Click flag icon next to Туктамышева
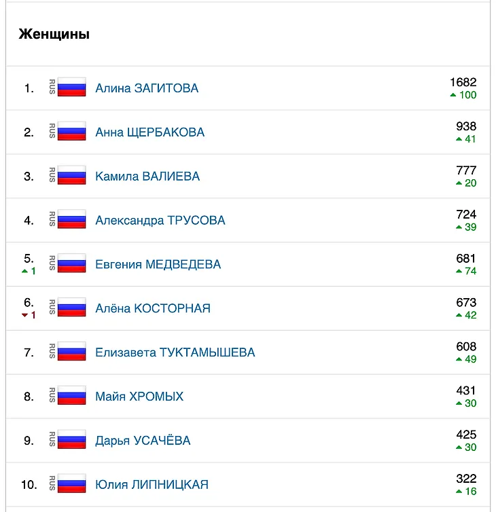The image size is (496, 512). [x=72, y=351]
